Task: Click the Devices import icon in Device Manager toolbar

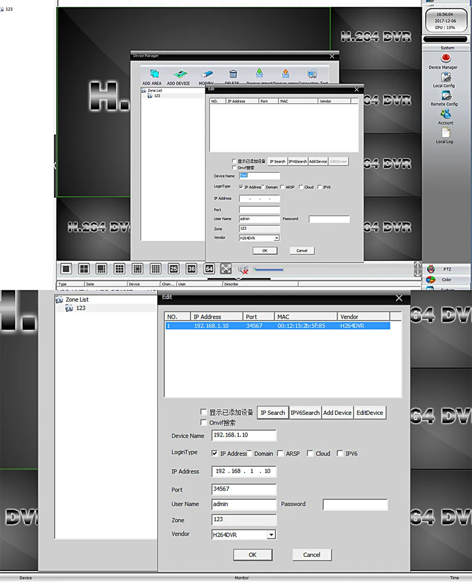Action: pyautogui.click(x=259, y=74)
